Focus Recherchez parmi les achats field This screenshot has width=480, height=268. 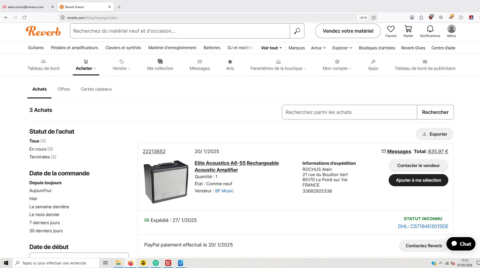(x=349, y=112)
